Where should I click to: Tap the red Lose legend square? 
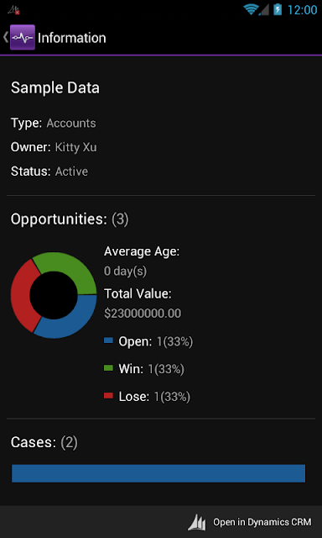coord(108,395)
